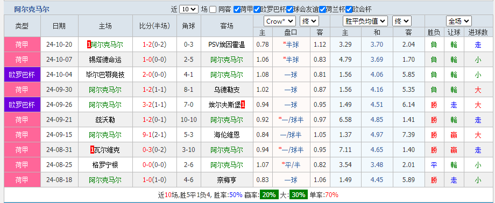495x203 pixels.
Task: Click the 让球 column header
Action: click(x=454, y=32)
